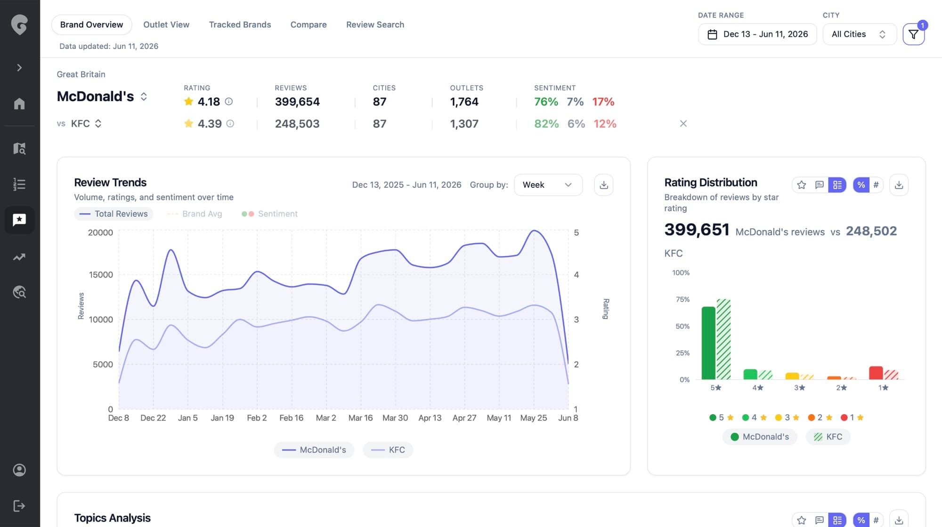Click the 76% positive sentiment value
Viewport: 942px width, 527px height.
coord(546,102)
